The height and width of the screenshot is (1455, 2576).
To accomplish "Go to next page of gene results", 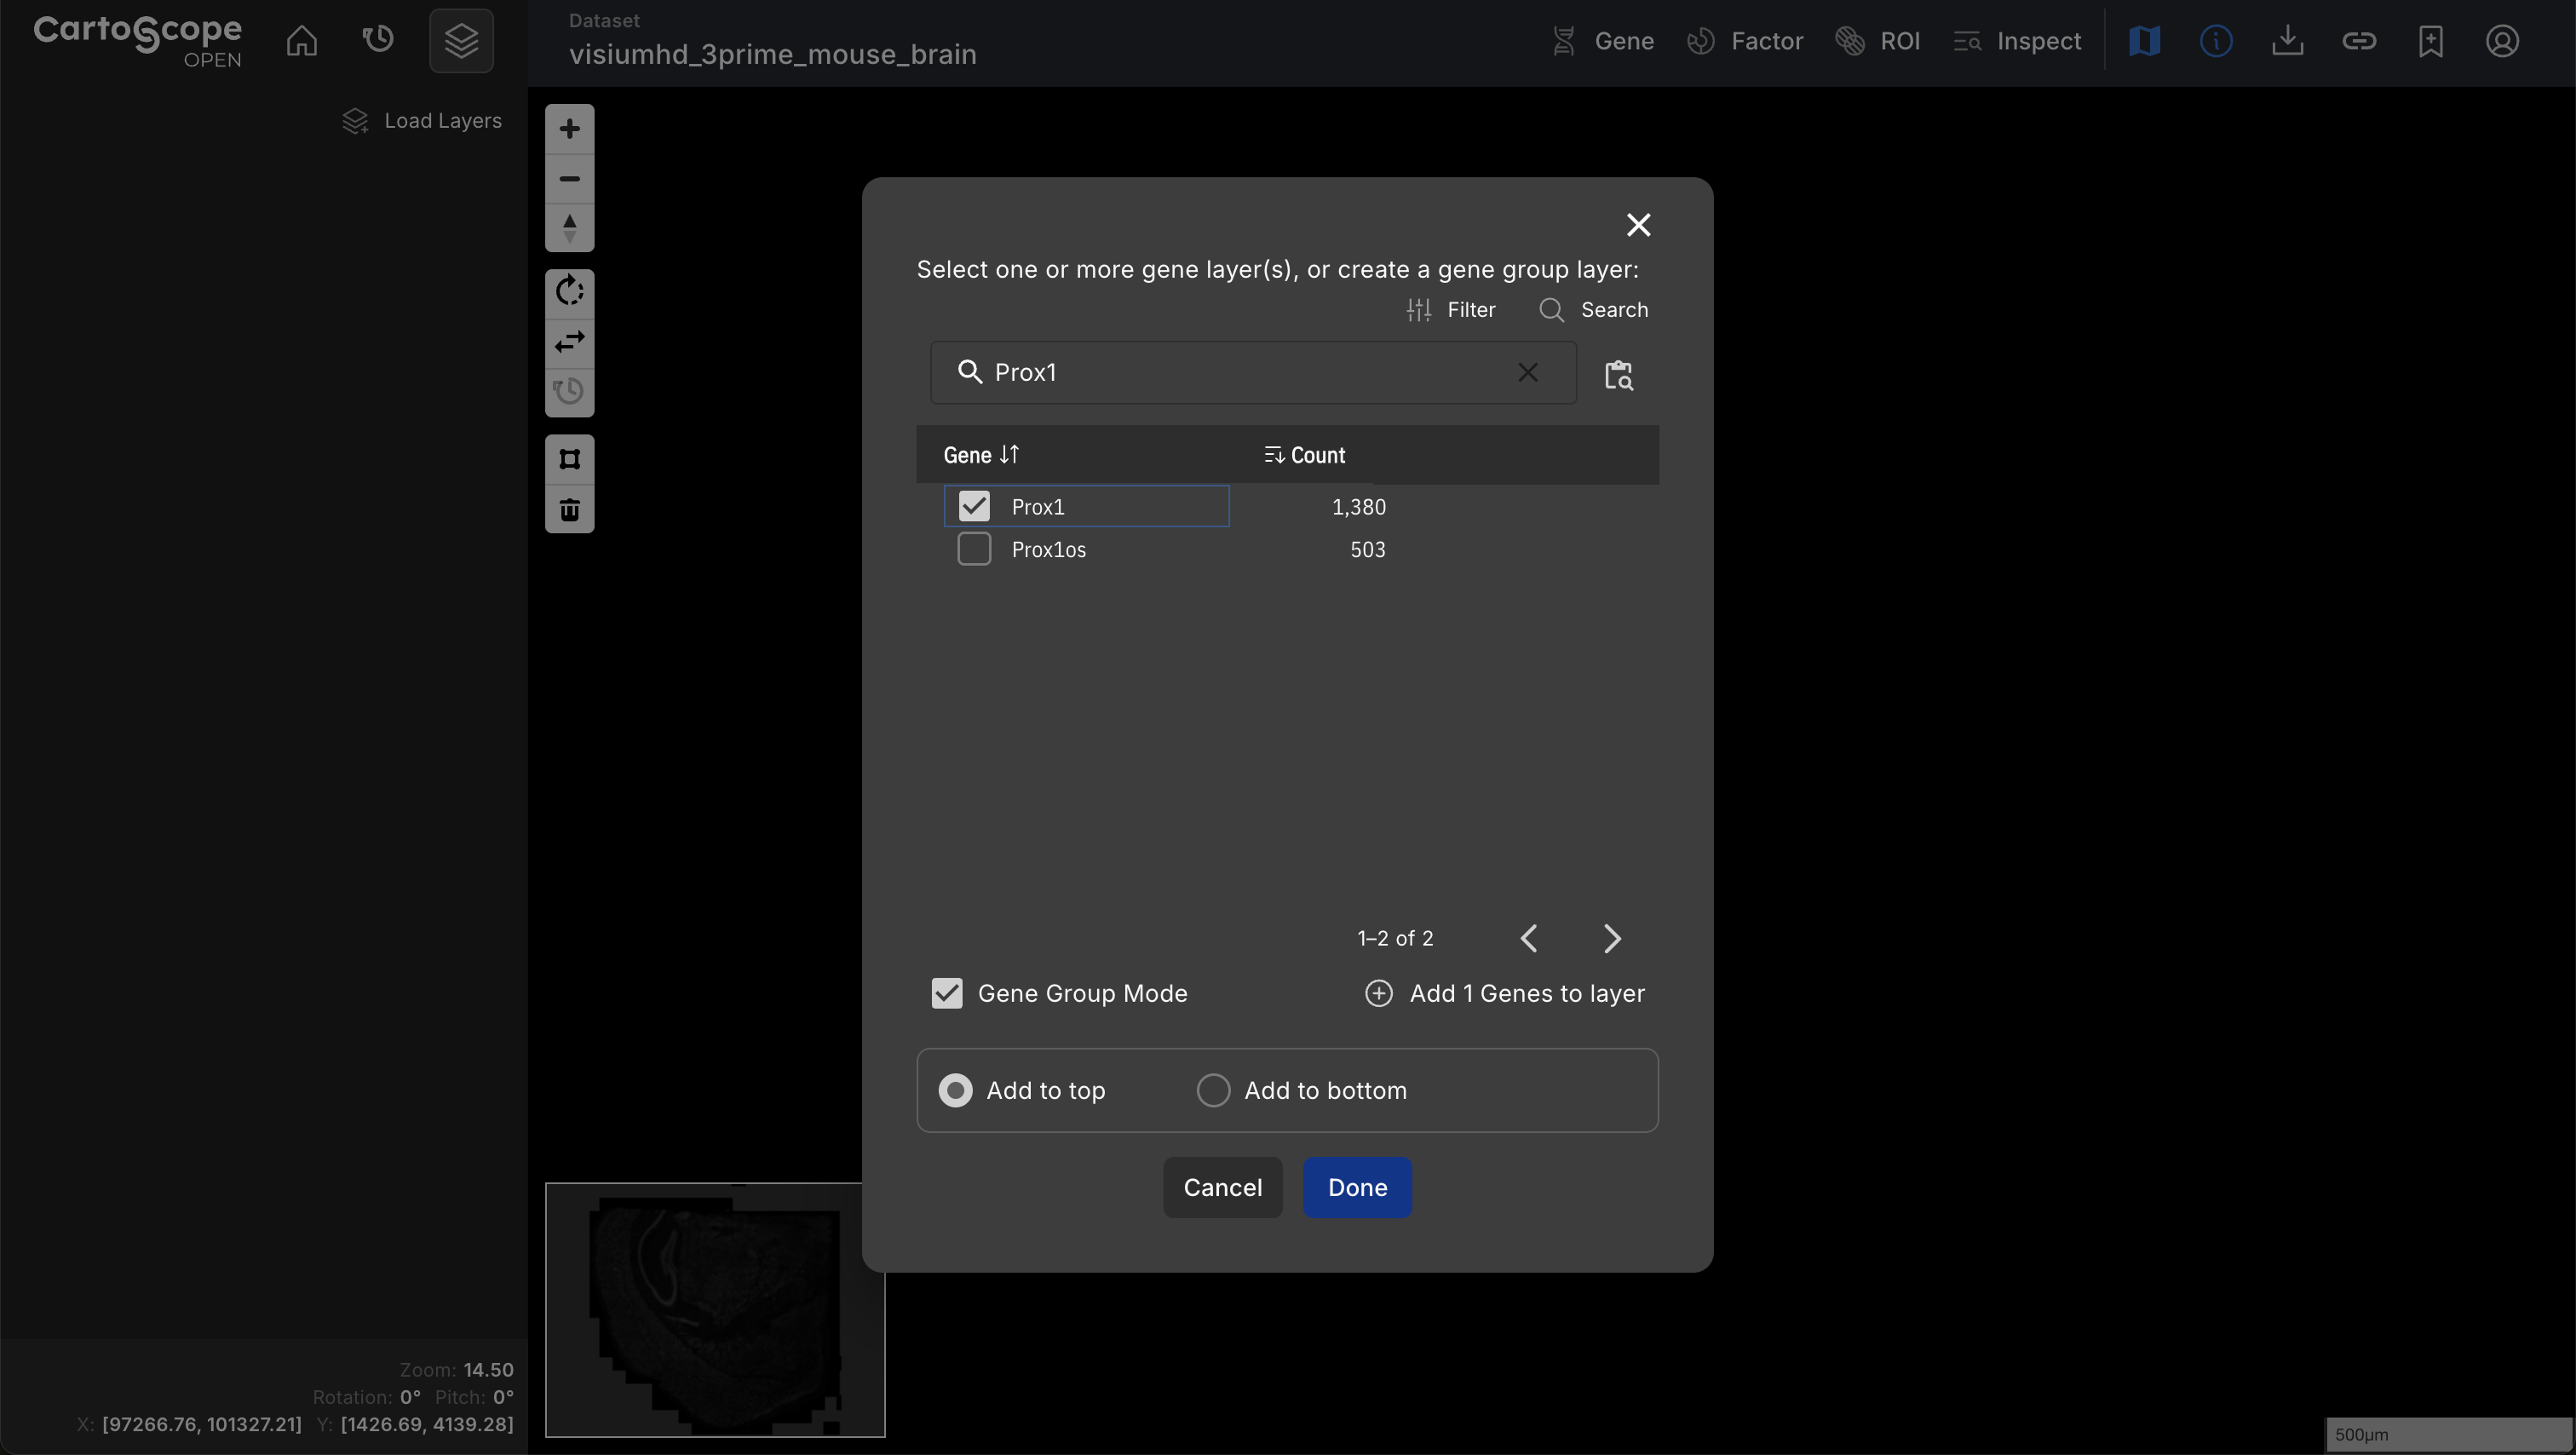I will tap(1611, 938).
